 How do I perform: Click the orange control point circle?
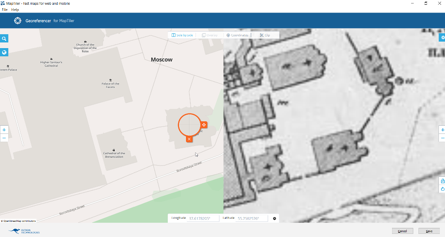coord(189,125)
